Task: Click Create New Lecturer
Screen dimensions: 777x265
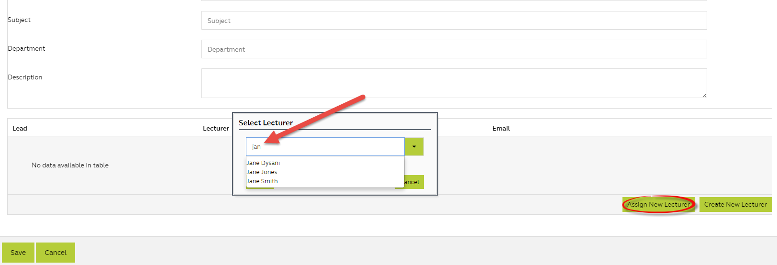Action: point(735,204)
